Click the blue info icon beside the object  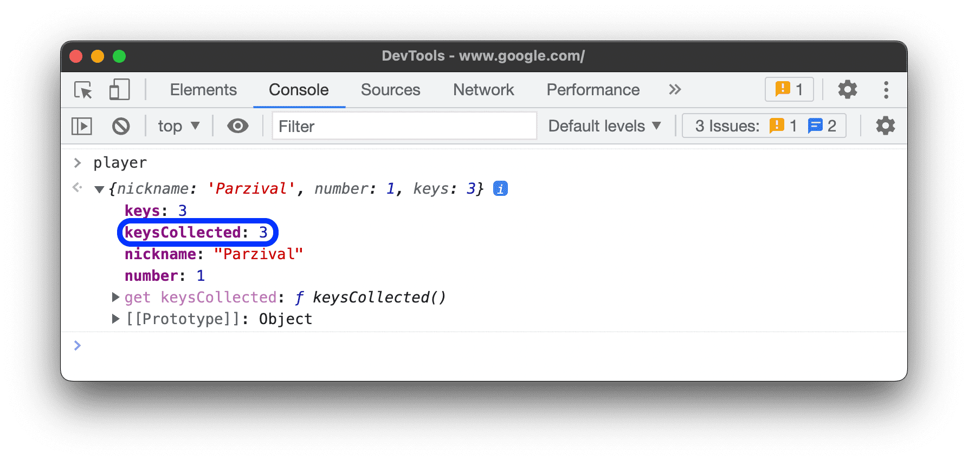tap(500, 189)
